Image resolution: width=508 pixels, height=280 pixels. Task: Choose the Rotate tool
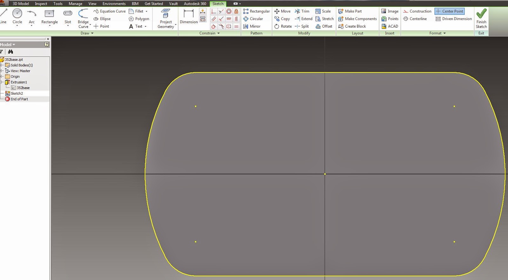coord(283,26)
